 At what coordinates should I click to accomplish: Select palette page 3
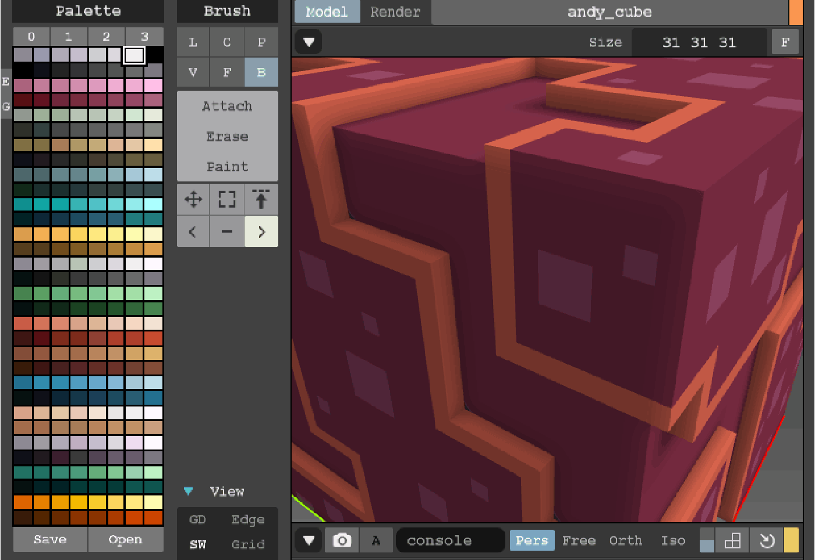click(x=144, y=36)
